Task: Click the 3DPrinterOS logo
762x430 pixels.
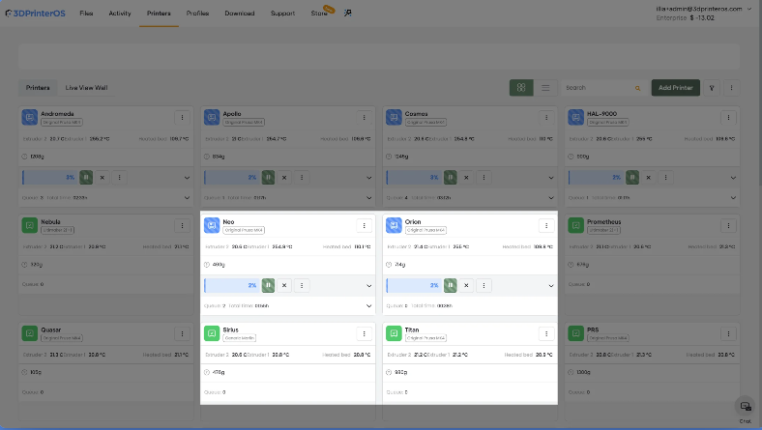Action: click(x=36, y=14)
